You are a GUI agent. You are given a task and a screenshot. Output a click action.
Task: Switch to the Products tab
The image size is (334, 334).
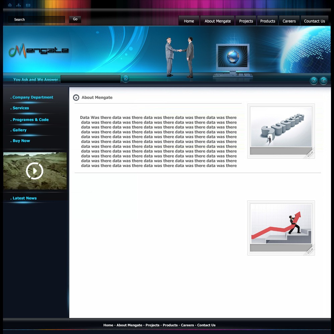coord(268,21)
